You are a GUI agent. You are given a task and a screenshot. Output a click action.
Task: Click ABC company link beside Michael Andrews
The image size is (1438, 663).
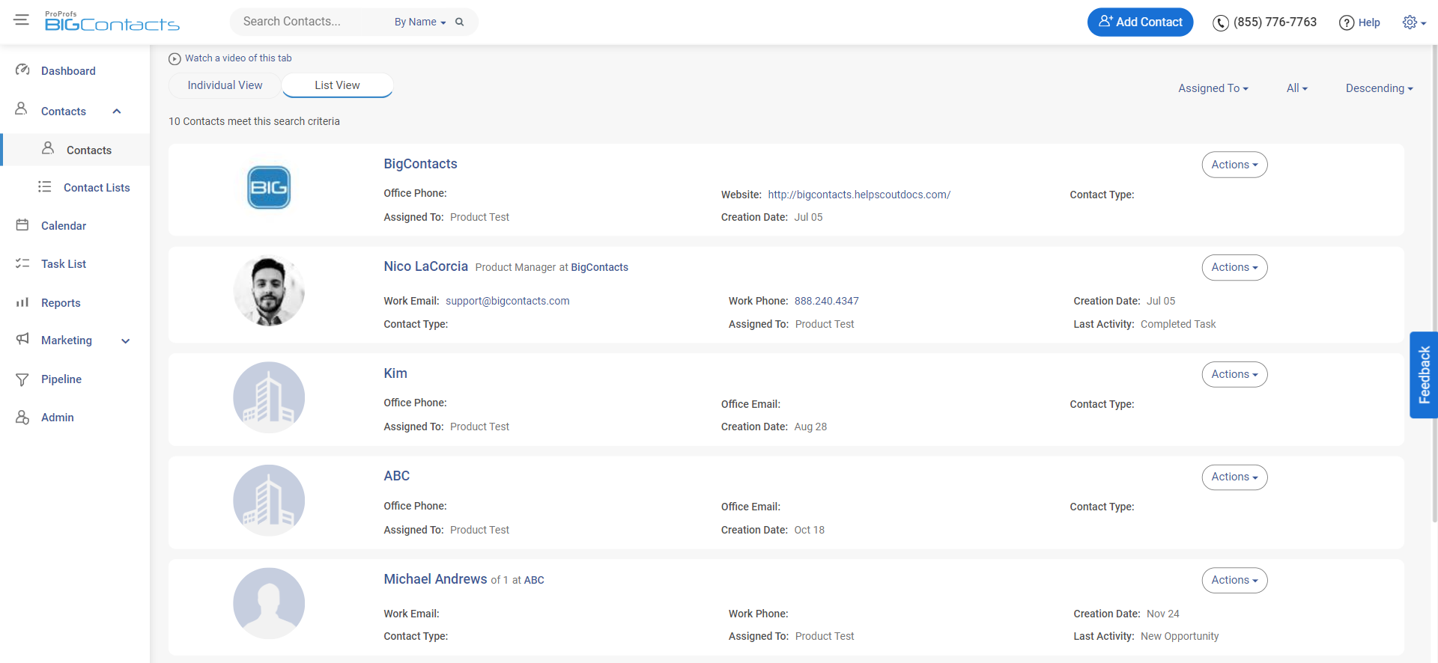click(534, 580)
